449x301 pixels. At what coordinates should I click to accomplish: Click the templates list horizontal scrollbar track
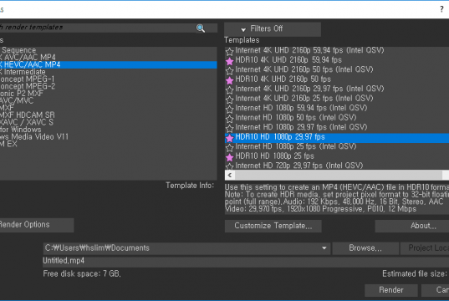338,175
